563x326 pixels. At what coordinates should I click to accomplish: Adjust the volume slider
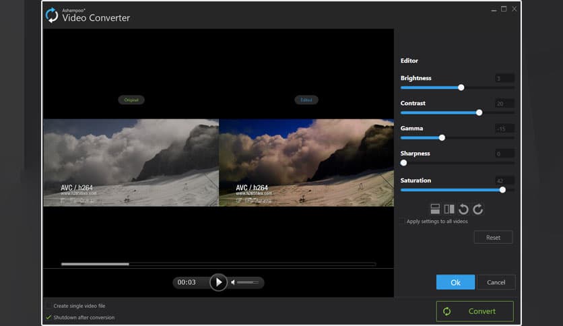pos(248,283)
